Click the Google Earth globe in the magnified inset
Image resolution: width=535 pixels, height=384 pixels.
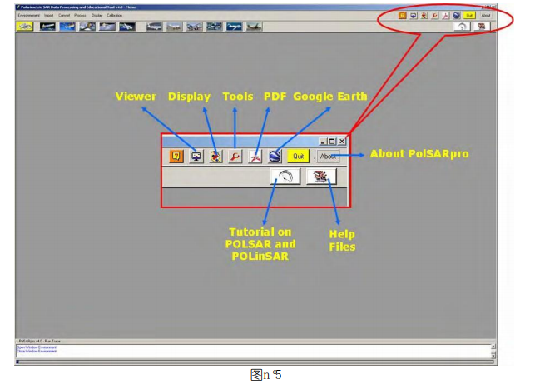click(x=275, y=157)
